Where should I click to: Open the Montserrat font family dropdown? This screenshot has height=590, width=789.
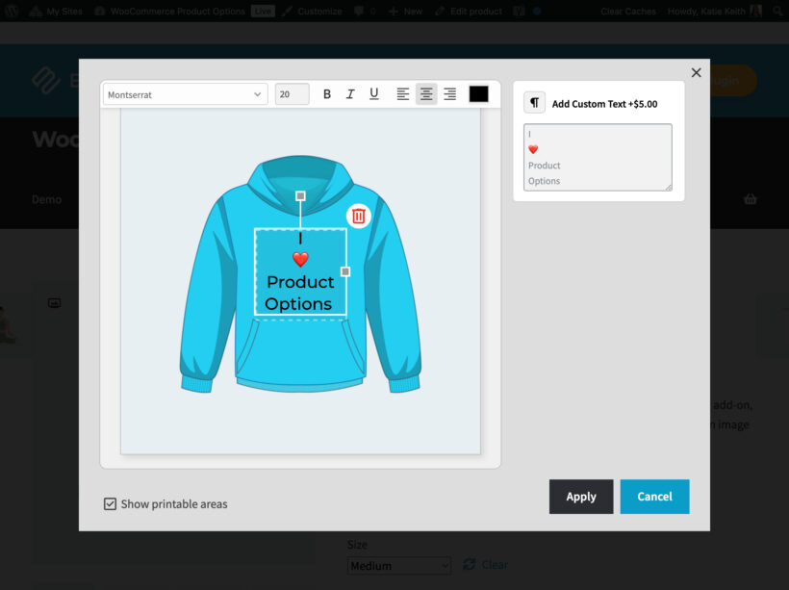(x=183, y=93)
